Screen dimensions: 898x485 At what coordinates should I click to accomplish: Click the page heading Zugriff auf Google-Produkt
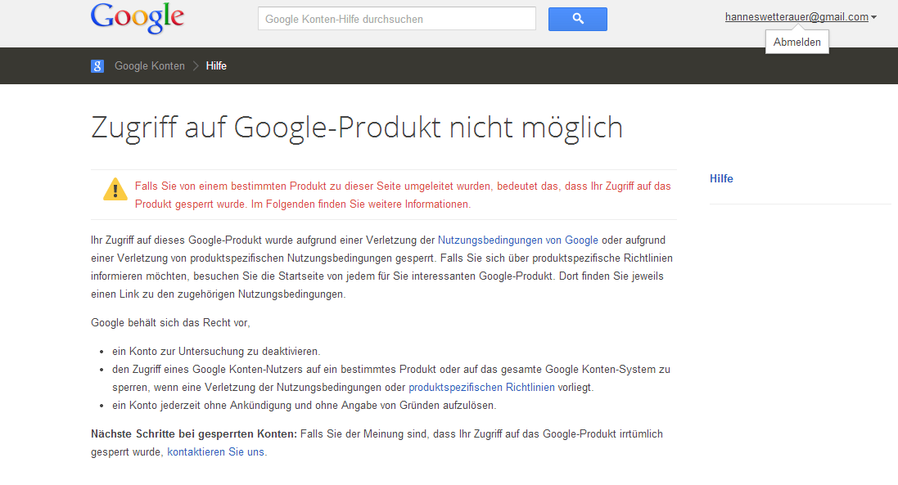(x=357, y=127)
